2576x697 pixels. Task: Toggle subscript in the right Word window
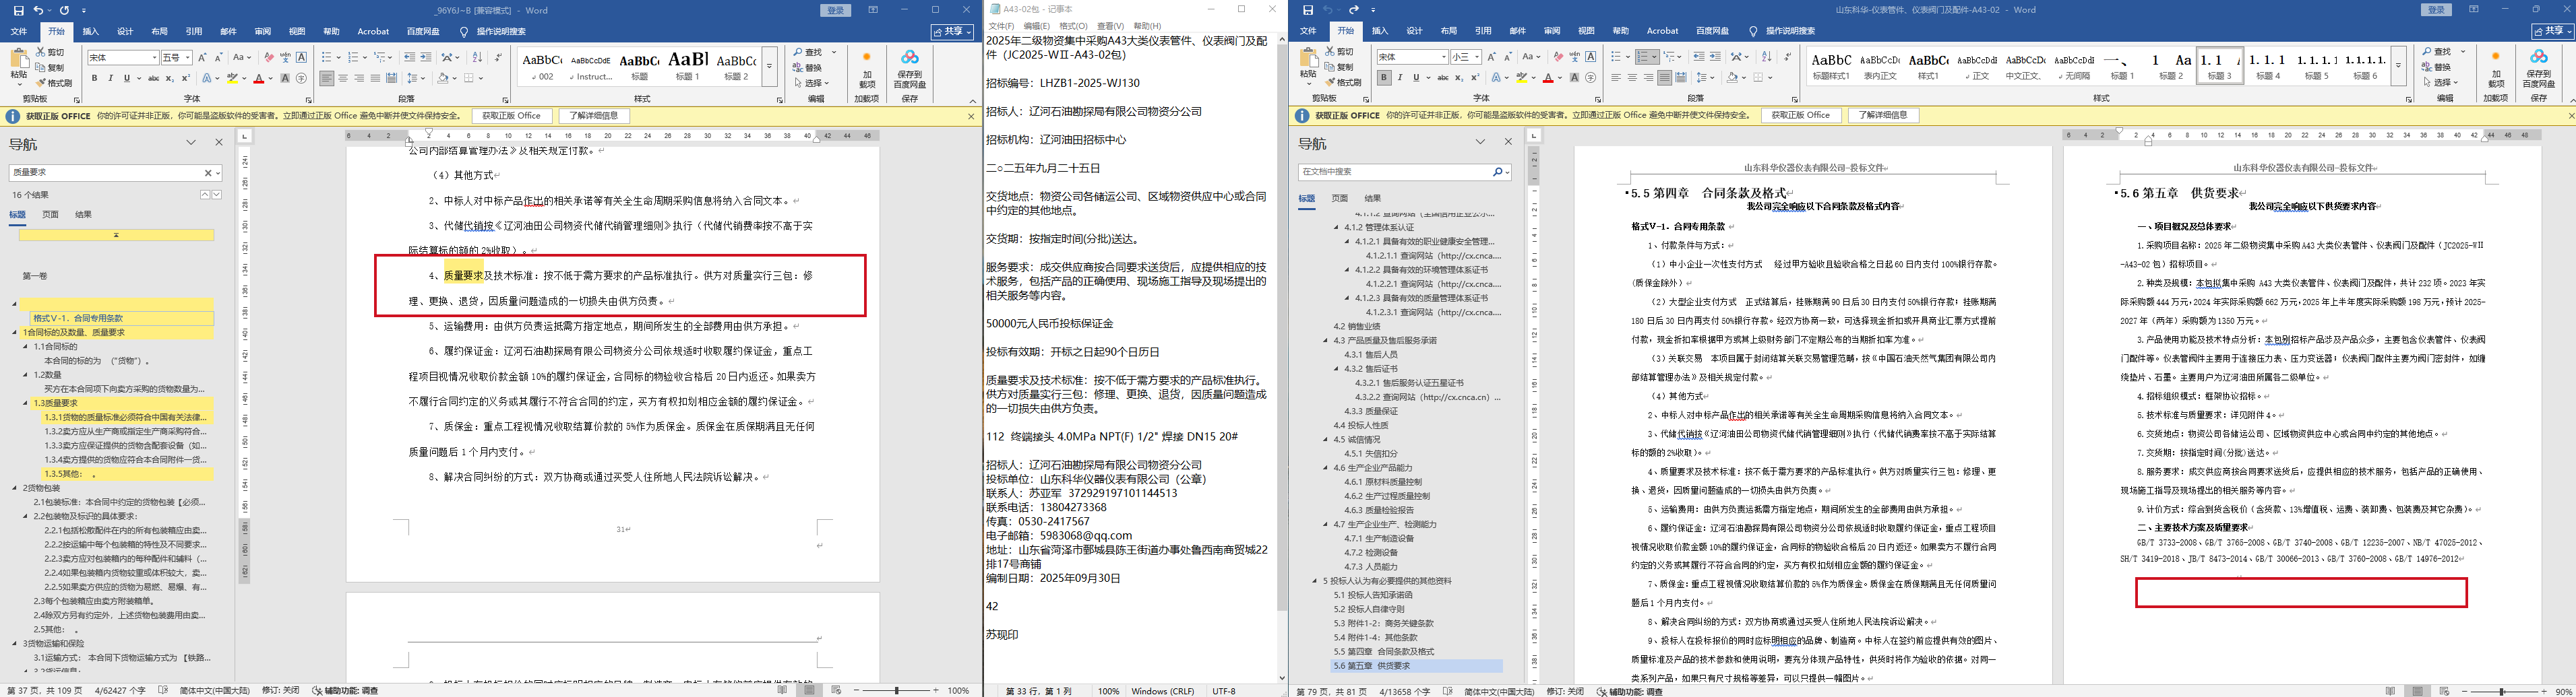tap(1459, 78)
